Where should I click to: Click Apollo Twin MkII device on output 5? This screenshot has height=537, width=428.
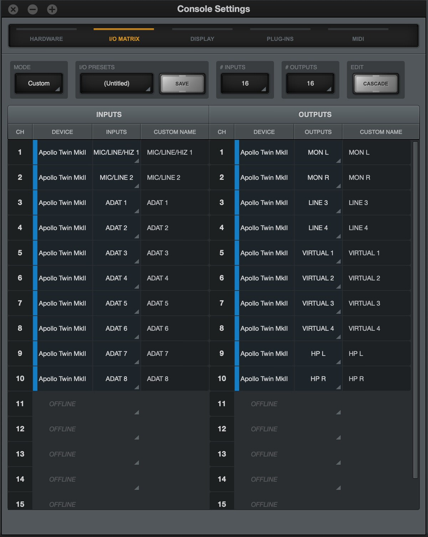tap(264, 253)
